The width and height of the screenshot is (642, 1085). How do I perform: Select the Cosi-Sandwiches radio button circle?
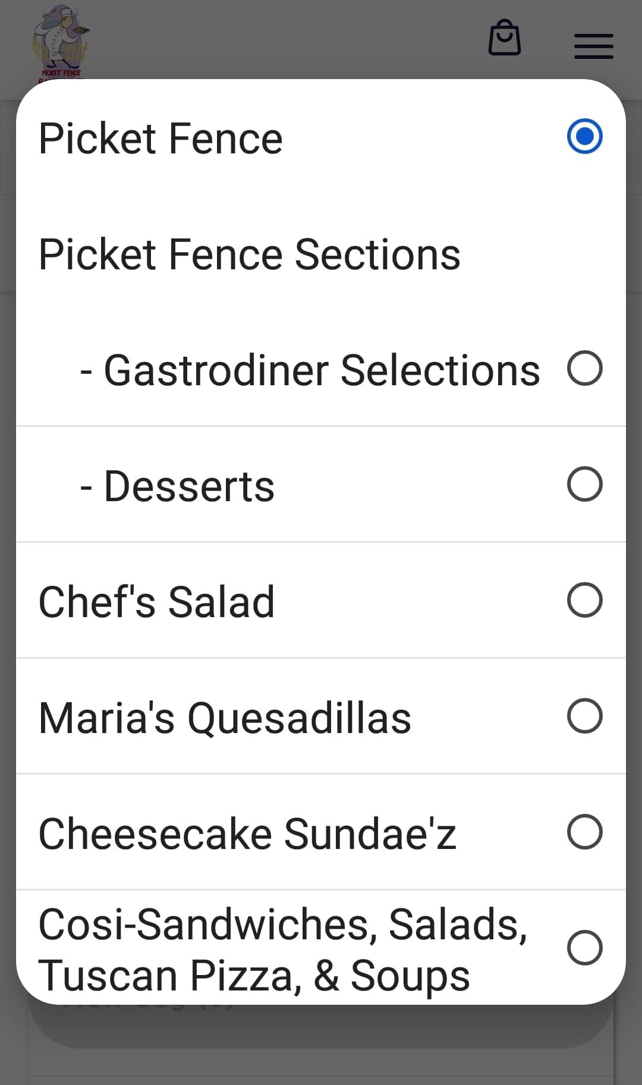tap(584, 947)
